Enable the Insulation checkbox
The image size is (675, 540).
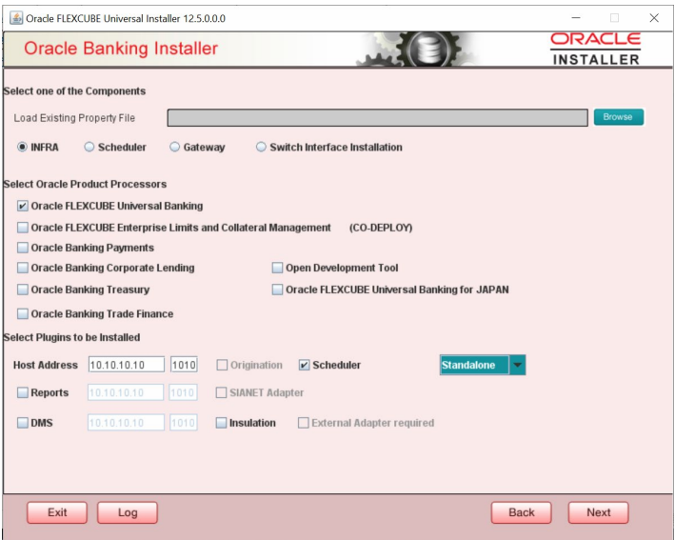221,423
